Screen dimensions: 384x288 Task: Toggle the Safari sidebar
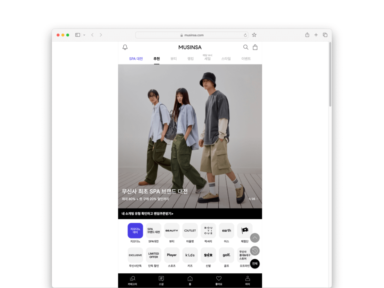[x=78, y=35]
